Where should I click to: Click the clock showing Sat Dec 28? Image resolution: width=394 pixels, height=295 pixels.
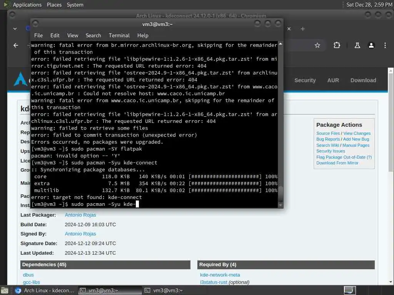369,5
